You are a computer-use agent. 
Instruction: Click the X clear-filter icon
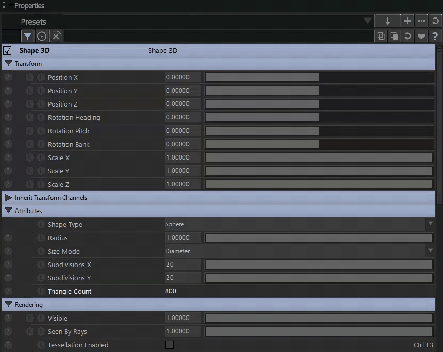(x=56, y=36)
